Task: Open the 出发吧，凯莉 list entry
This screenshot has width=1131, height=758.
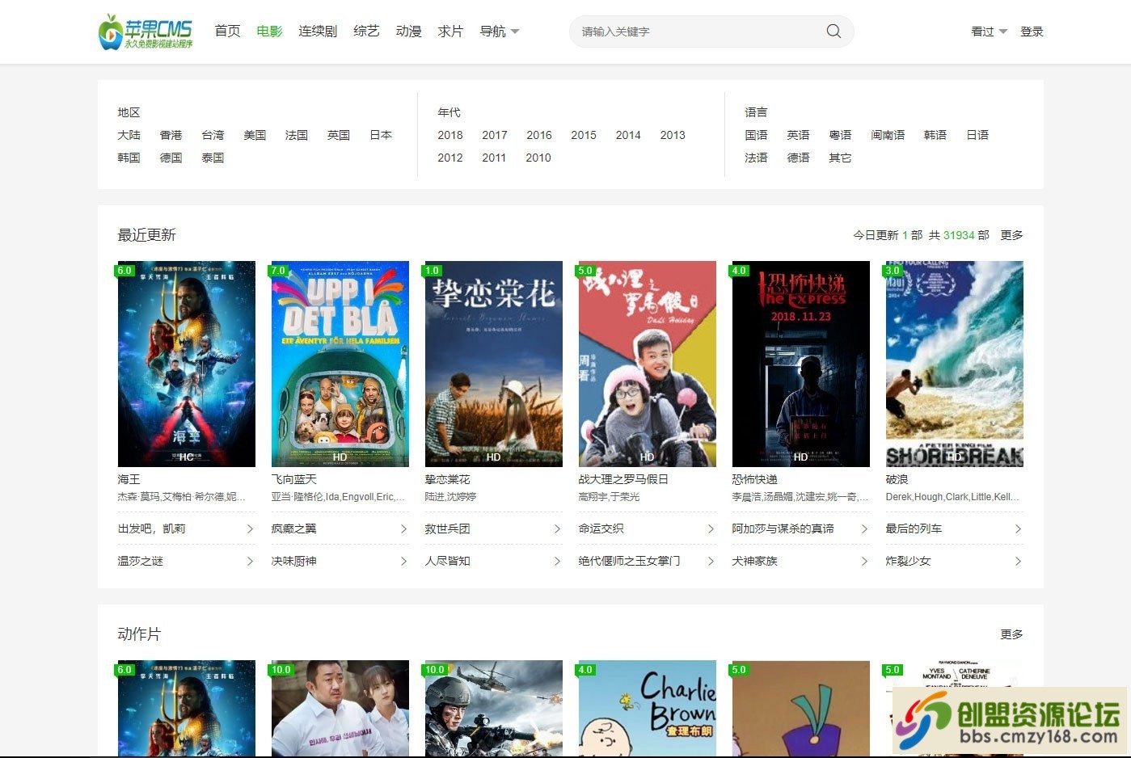Action: coord(187,528)
